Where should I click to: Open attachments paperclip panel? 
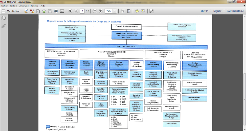coord(3,26)
